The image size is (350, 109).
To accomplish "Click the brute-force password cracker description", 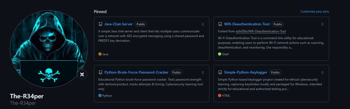I will tap(151, 84).
